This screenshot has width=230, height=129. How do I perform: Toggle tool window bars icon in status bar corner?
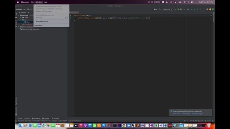pyautogui.click(x=16, y=121)
